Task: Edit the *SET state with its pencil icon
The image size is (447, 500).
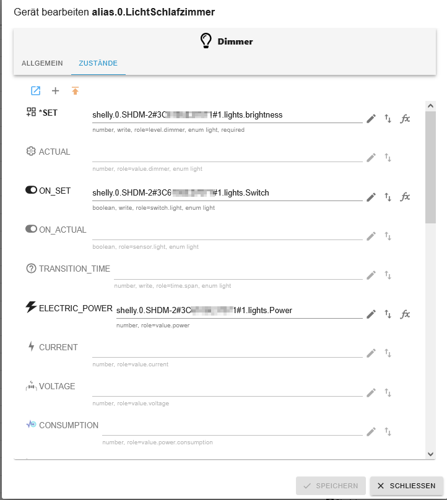Action: tap(371, 119)
